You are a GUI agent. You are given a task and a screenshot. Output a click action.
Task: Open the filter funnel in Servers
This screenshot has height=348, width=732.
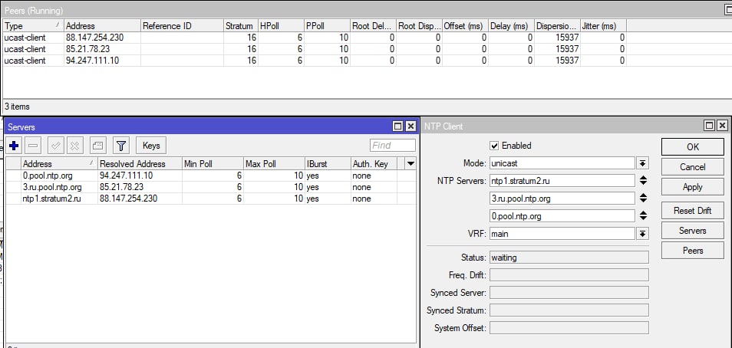[121, 146]
